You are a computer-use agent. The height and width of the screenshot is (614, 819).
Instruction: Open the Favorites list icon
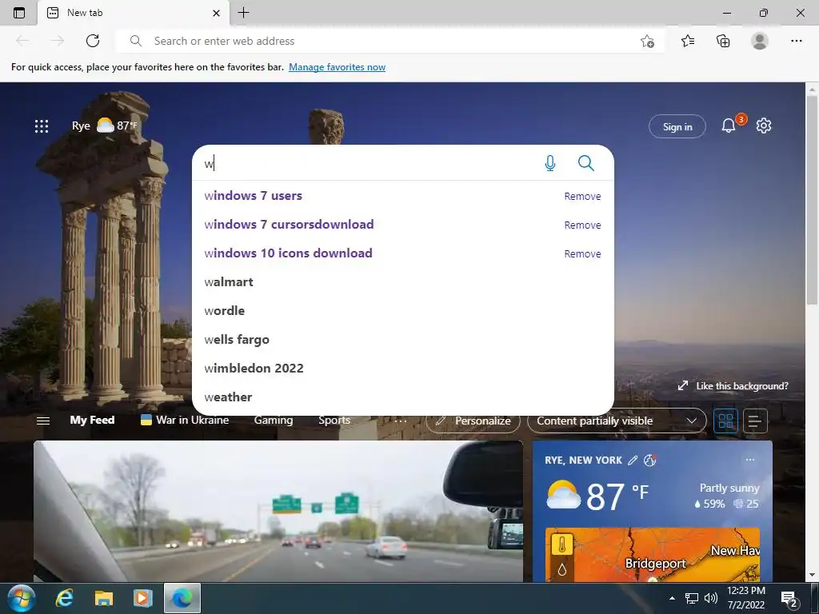tap(688, 41)
